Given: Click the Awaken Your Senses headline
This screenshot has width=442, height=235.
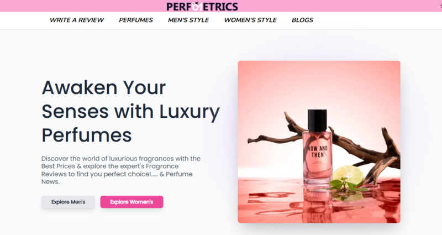Looking at the screenshot, I should [130, 111].
